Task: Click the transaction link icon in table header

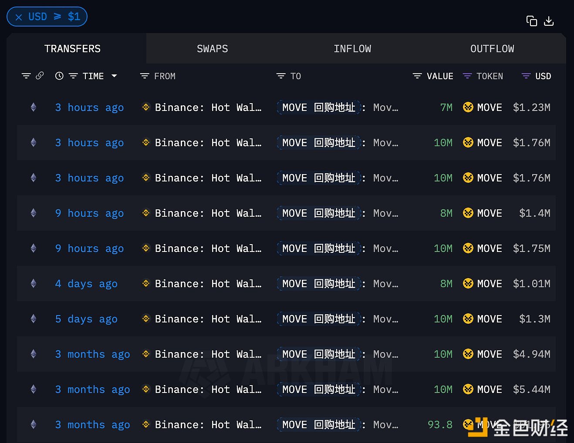Action: pos(40,75)
